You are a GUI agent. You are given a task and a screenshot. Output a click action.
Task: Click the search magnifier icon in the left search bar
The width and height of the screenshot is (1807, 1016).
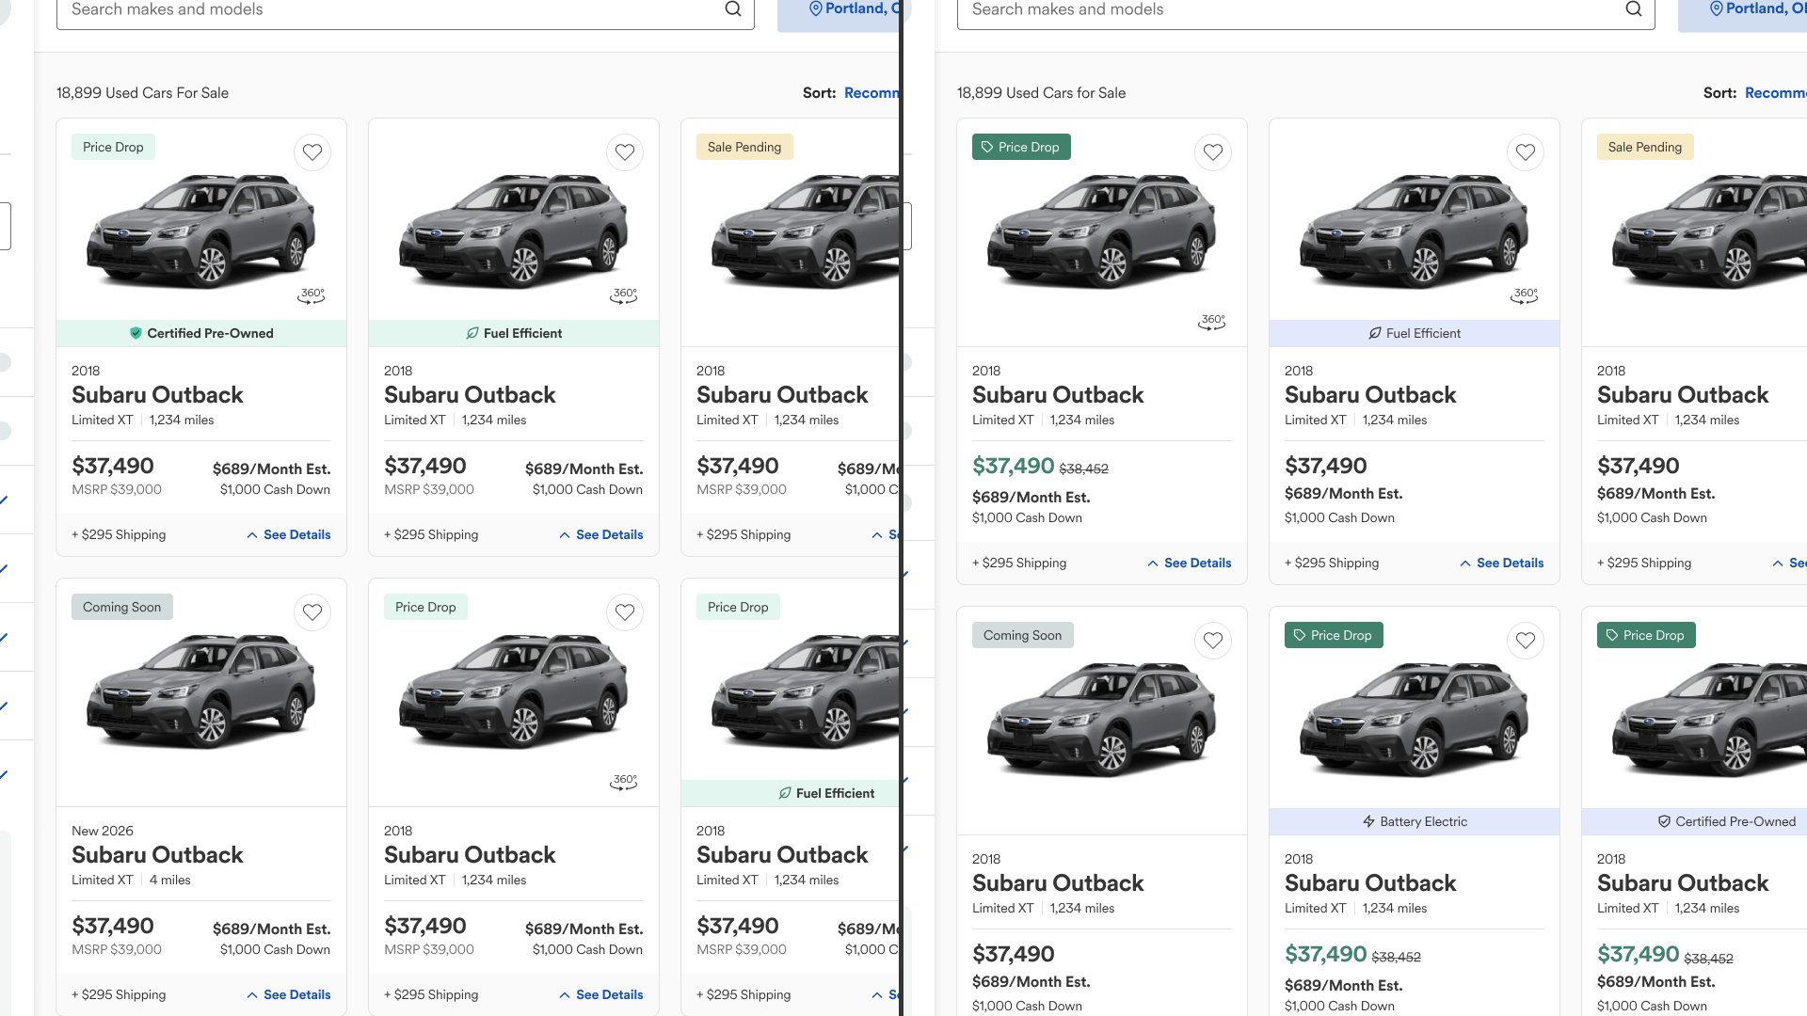(733, 9)
